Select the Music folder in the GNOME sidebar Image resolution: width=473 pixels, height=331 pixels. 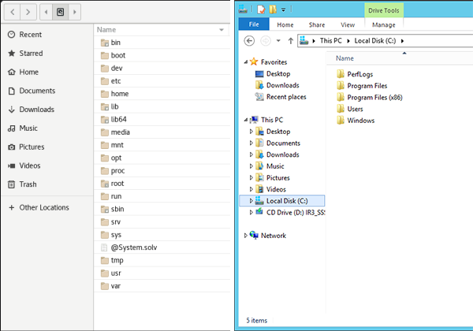coord(28,128)
